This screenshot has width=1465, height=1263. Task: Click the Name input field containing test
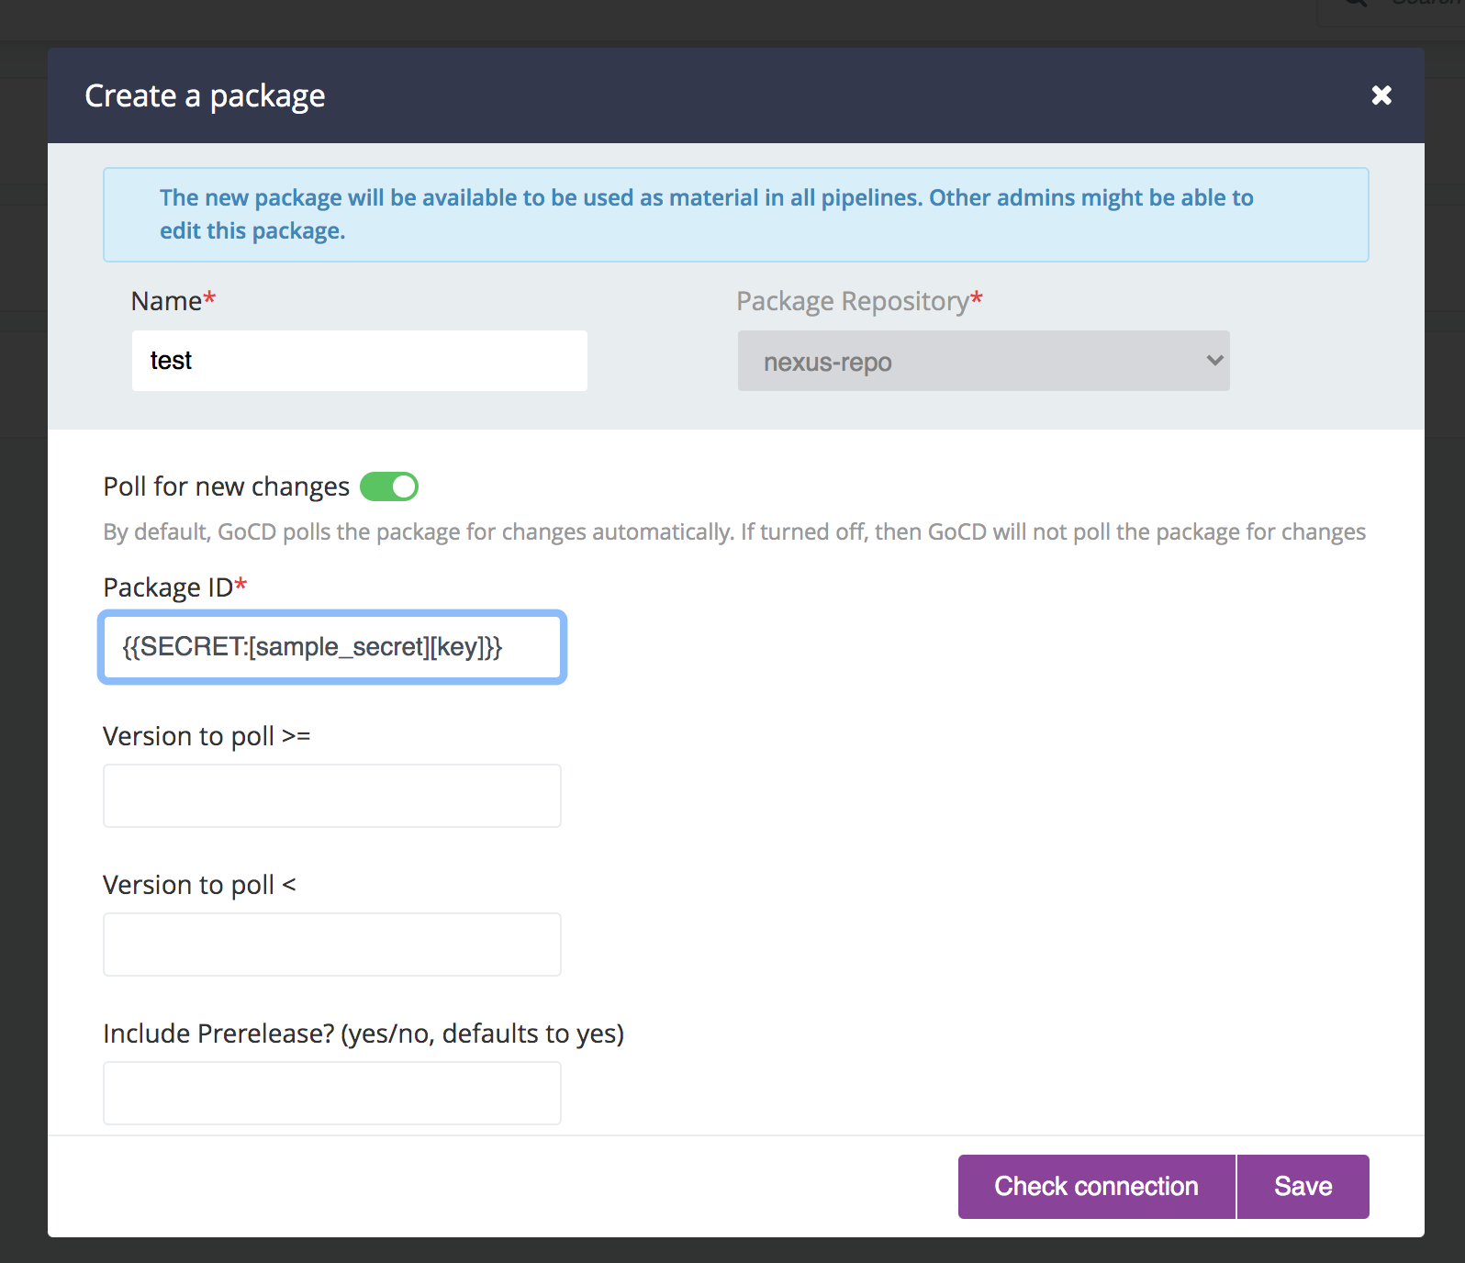coord(360,361)
